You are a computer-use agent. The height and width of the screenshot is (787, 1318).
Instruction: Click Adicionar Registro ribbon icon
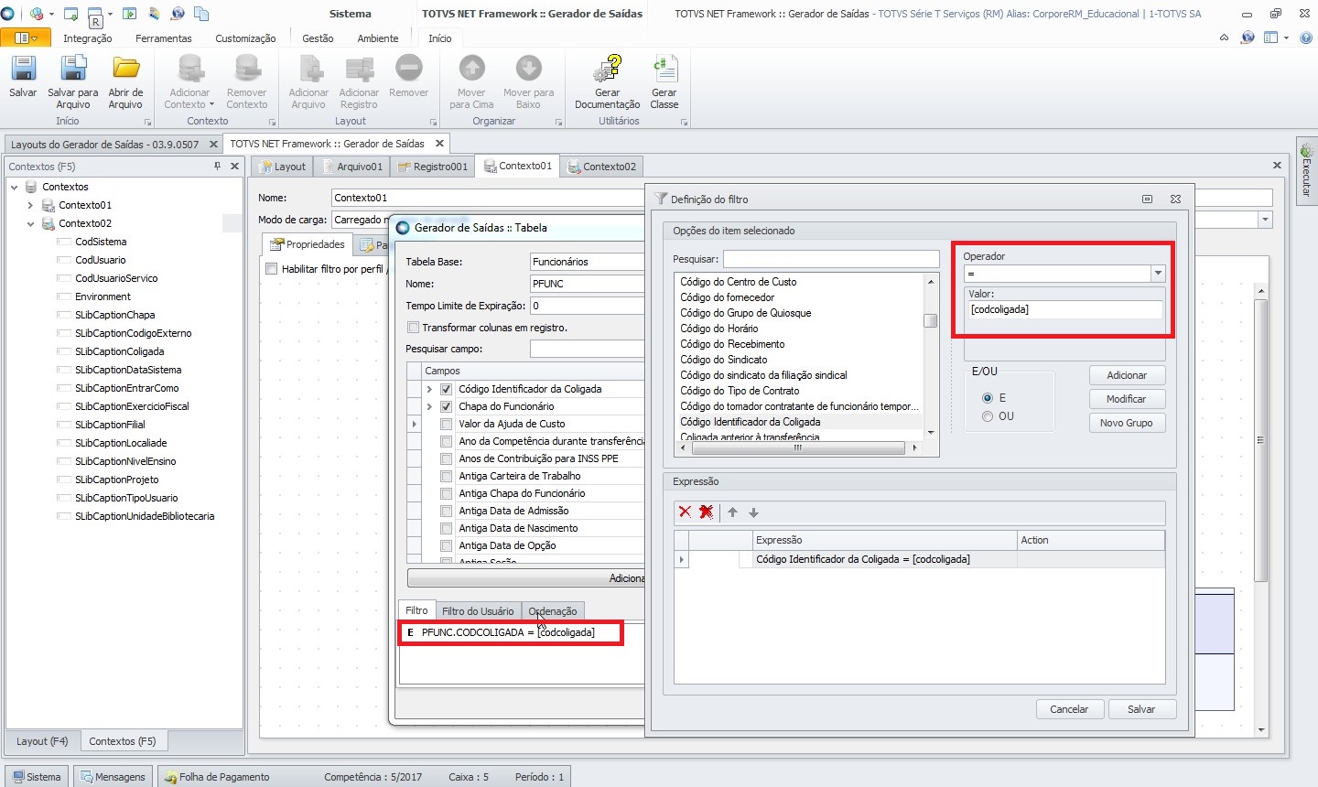tap(359, 70)
